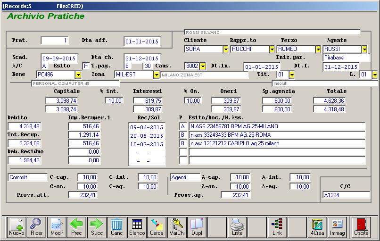Click the Dupl duplicate record icon
Viewport: 380px width, 241px height.
tap(197, 227)
